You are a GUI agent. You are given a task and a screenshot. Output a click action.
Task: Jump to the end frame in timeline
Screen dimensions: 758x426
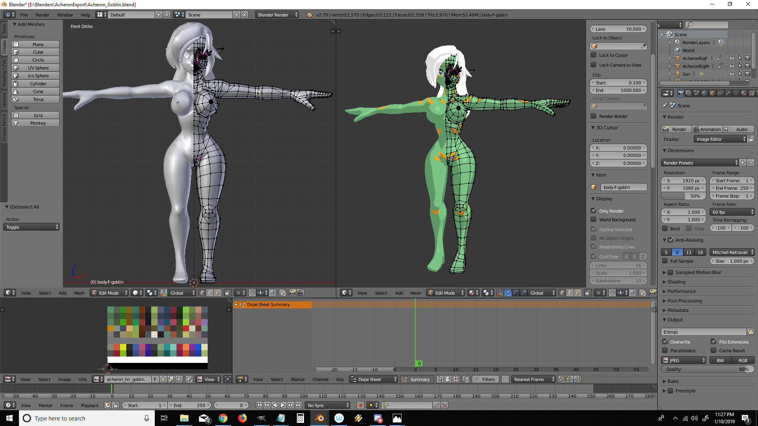299,405
